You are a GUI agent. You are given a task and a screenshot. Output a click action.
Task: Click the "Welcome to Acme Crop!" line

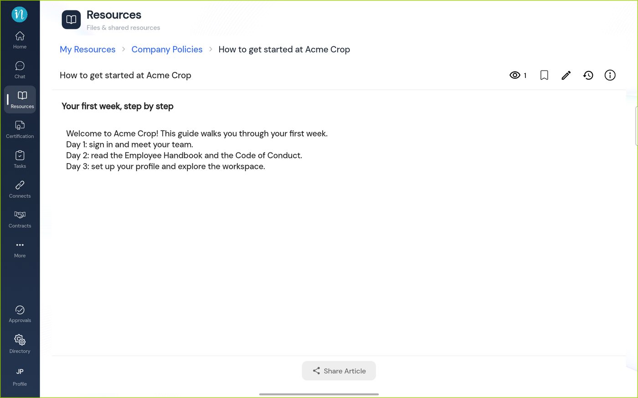click(x=197, y=134)
